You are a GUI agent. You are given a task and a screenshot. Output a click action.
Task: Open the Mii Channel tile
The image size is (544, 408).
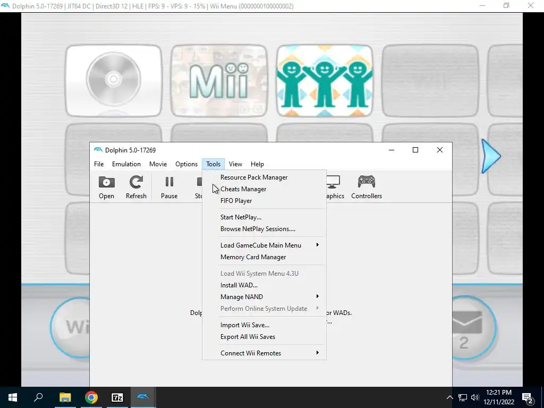click(219, 81)
